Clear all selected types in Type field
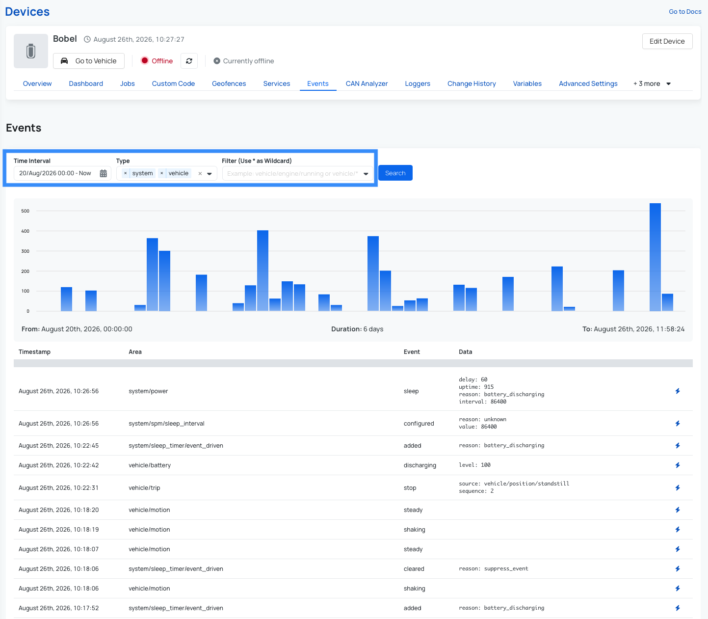 click(x=200, y=173)
